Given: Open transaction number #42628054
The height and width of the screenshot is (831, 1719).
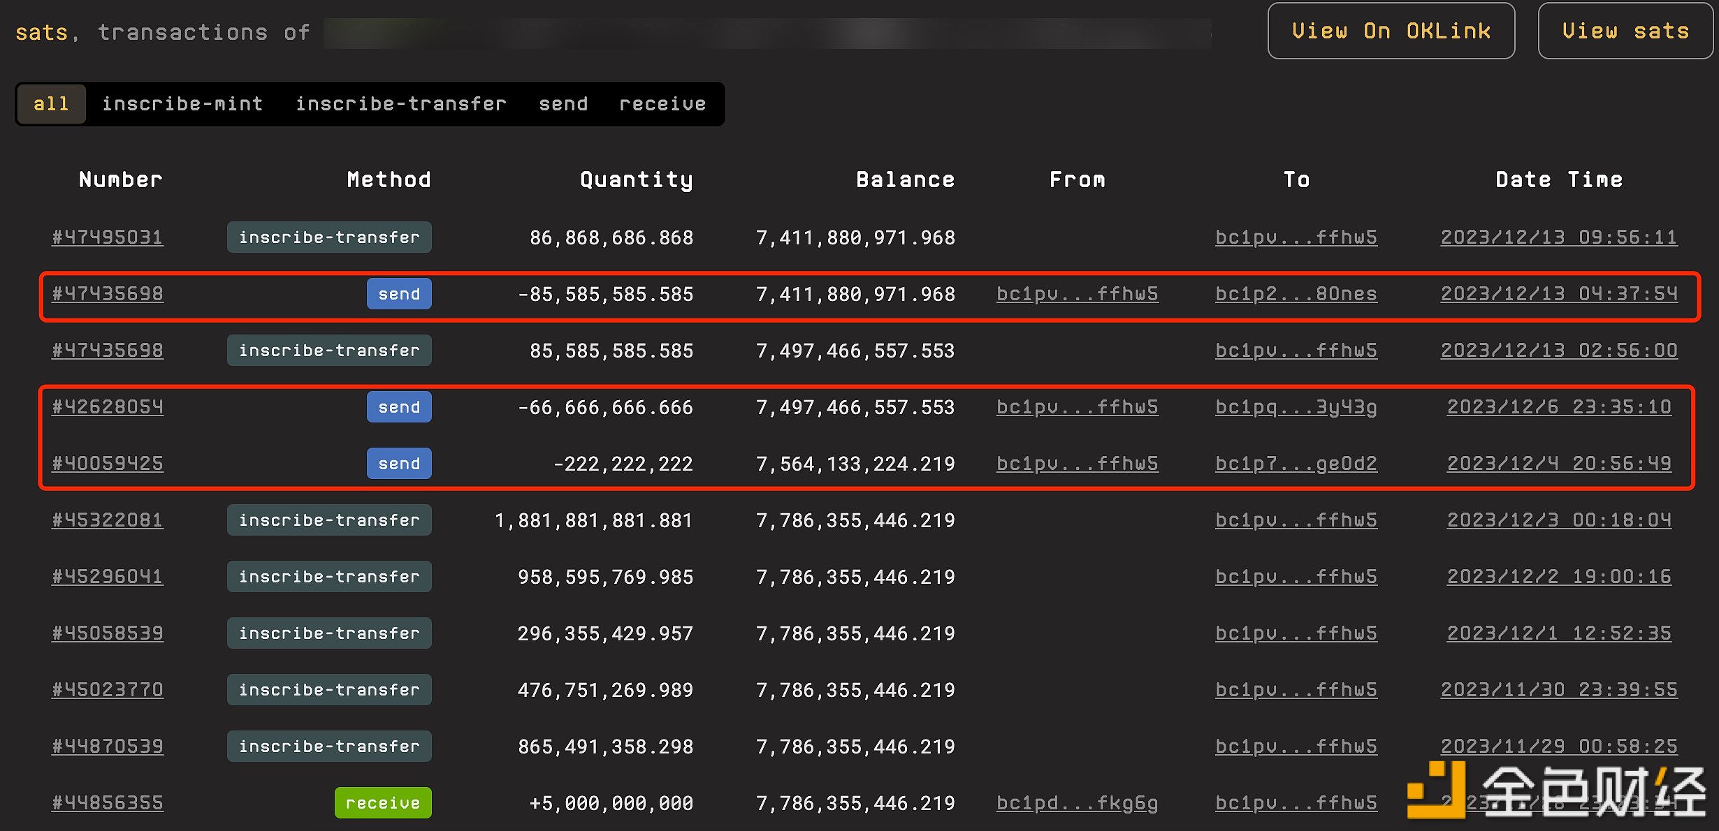Looking at the screenshot, I should (x=108, y=407).
